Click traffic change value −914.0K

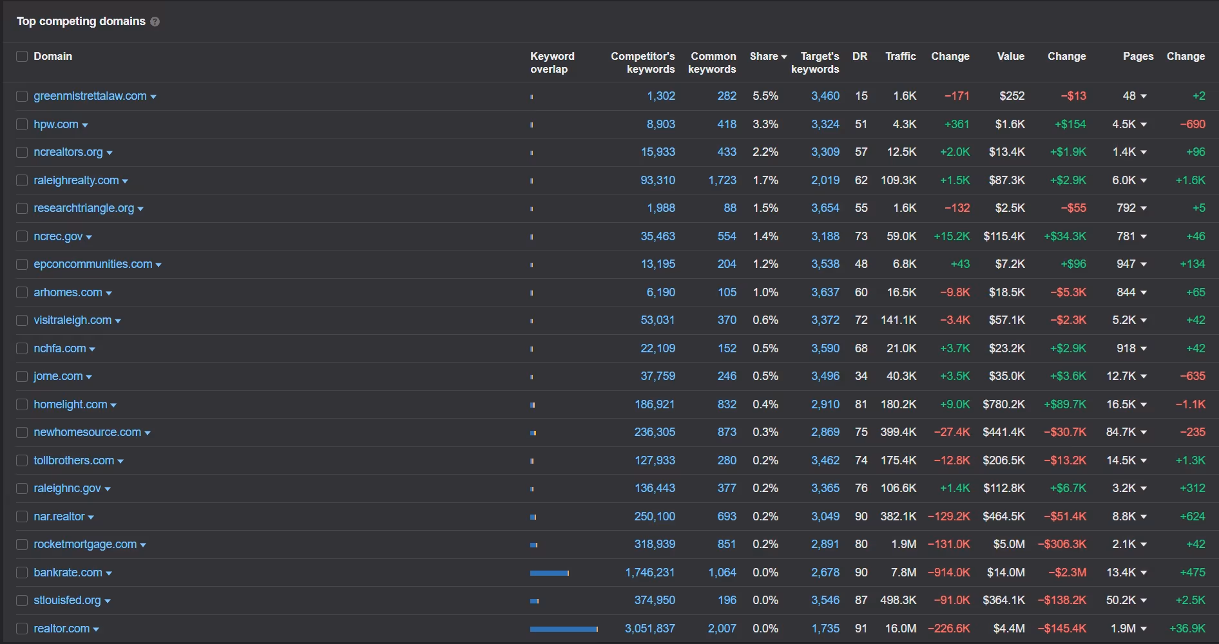pyautogui.click(x=948, y=573)
